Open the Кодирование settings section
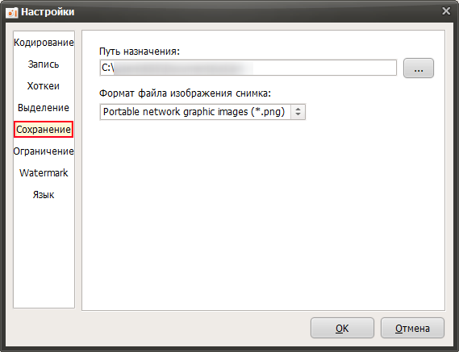Viewport: 459px width, 352px height. (x=44, y=43)
